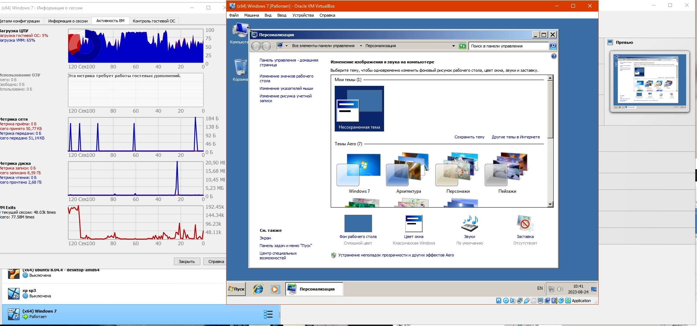Screen dimensions: 697x326
Task: Expand the address bar history dropdown
Action: (453, 46)
